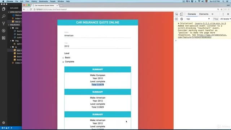
Task: Click the errors and warnings status bar indicator
Action: pyautogui.click(x=5, y=128)
